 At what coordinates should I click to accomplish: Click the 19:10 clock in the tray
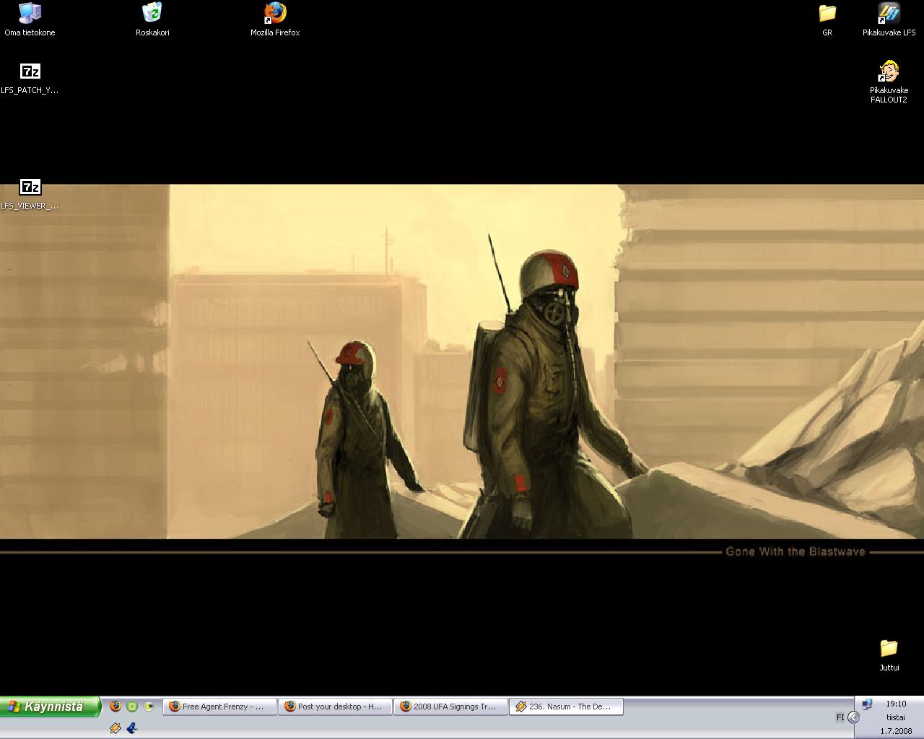896,704
